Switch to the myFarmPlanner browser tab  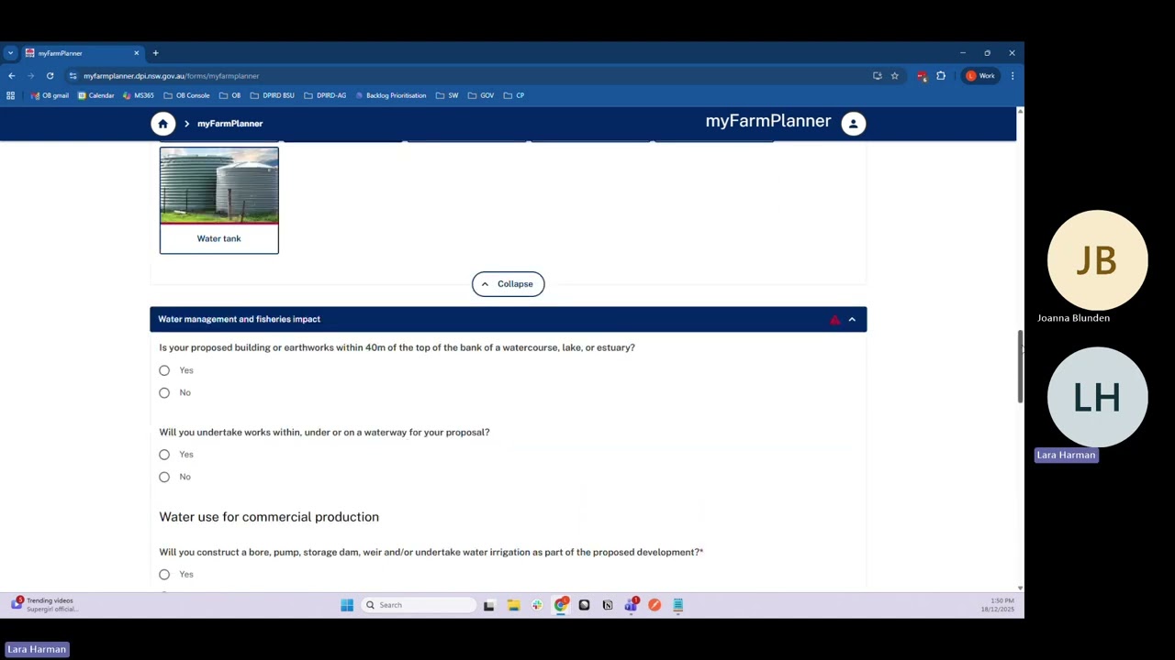coord(81,53)
